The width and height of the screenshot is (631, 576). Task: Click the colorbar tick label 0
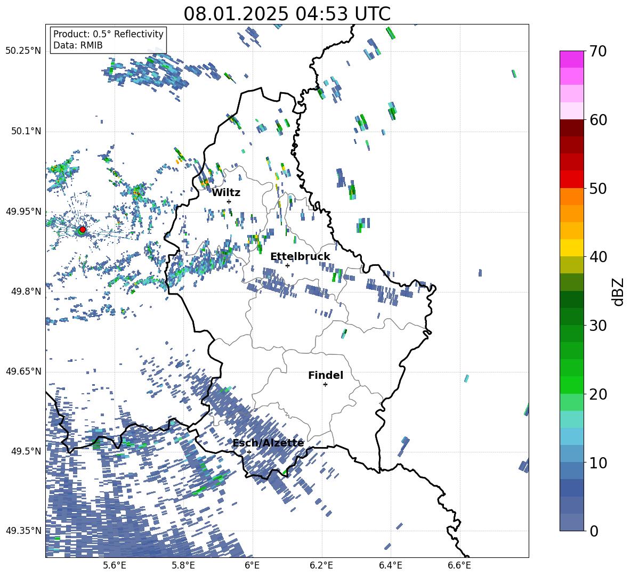pos(594,531)
